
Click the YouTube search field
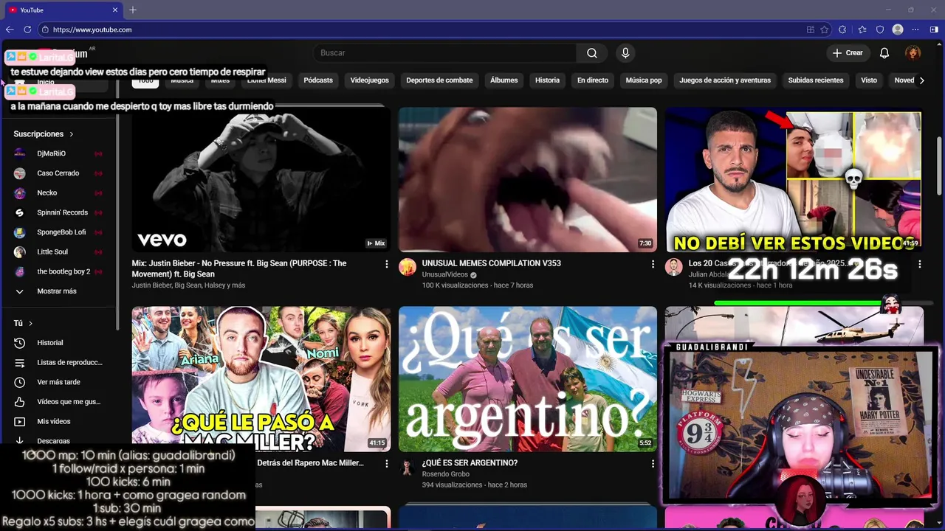(445, 53)
